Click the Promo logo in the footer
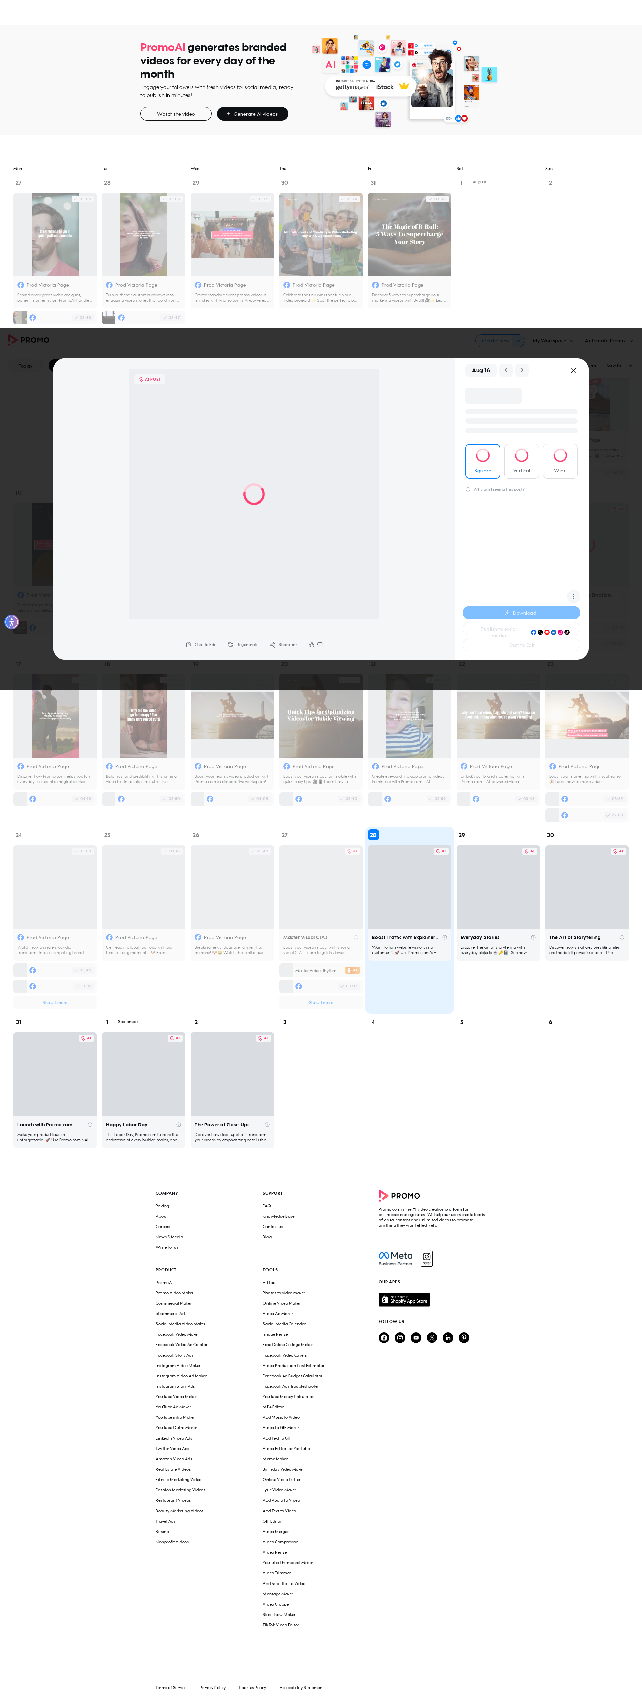This screenshot has height=1699, width=642. (x=399, y=1196)
